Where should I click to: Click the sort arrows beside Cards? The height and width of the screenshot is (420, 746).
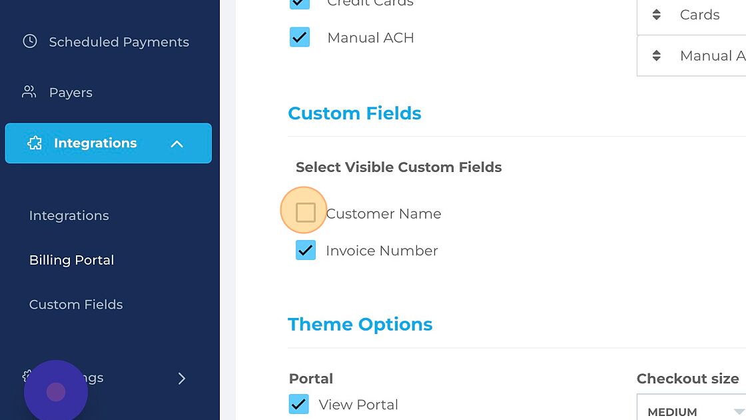point(657,15)
